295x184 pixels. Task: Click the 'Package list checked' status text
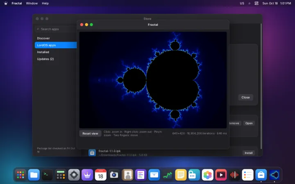(x=56, y=150)
